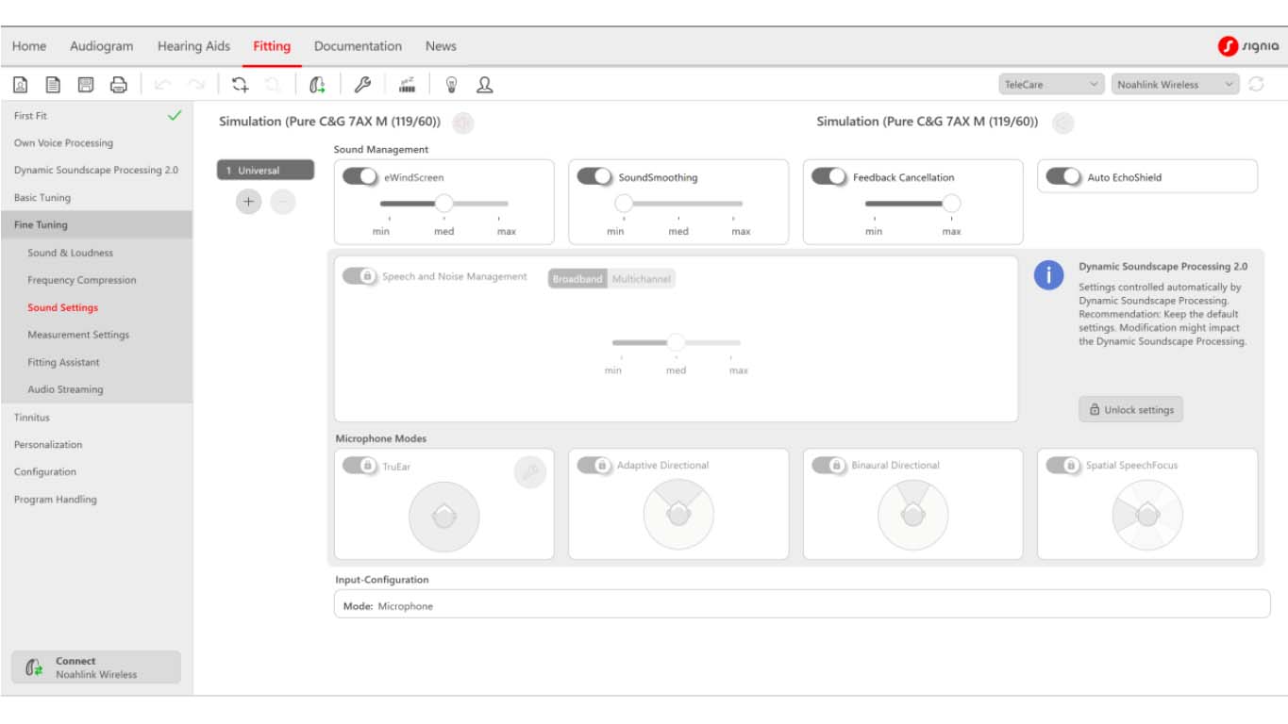Click the TruEar directional pattern diagram
Screen dimensions: 1288x724
[444, 517]
